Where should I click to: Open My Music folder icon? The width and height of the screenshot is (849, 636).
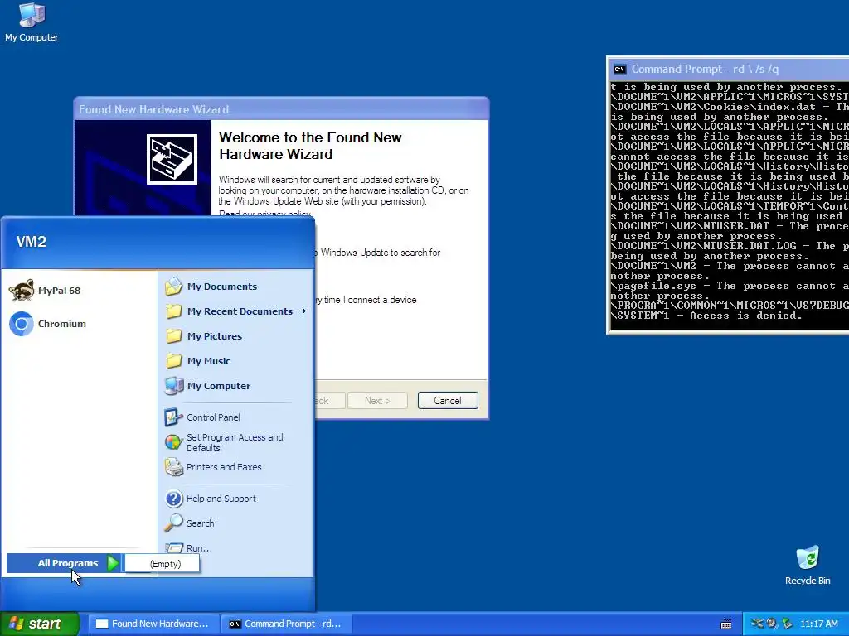174,361
